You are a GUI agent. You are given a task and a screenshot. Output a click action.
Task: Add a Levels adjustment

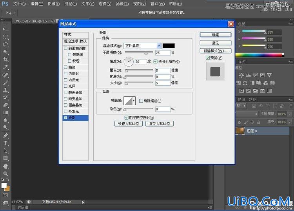click(249, 75)
